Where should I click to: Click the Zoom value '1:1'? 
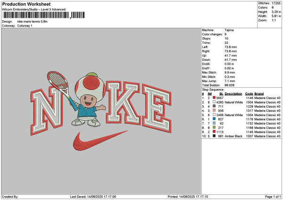[274, 20]
